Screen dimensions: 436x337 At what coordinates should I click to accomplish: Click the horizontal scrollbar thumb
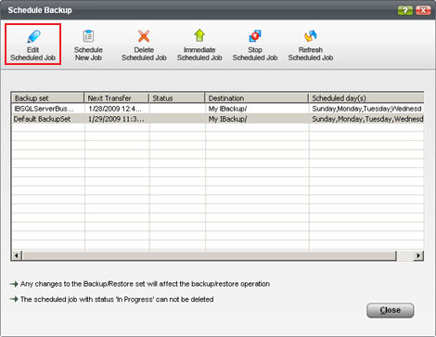210,255
